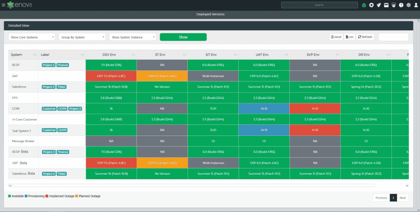420x212 pixels.
Task: Click the orange Planned Outage legend swatch
Action: (x=76, y=196)
